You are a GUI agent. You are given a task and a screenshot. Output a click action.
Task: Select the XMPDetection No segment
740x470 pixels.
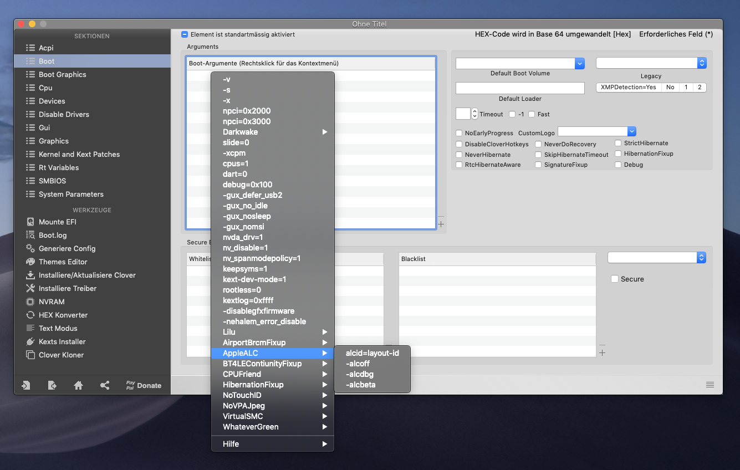(x=670, y=88)
